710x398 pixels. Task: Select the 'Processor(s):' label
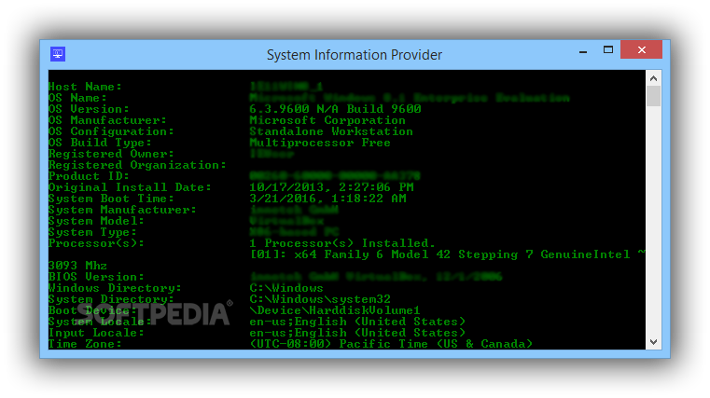[x=96, y=243]
